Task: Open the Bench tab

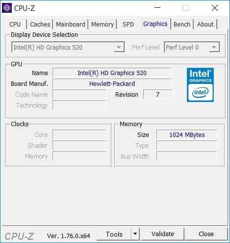Action: (x=182, y=25)
